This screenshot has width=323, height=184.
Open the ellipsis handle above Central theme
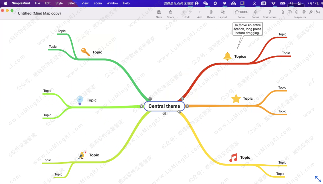coord(150,99)
